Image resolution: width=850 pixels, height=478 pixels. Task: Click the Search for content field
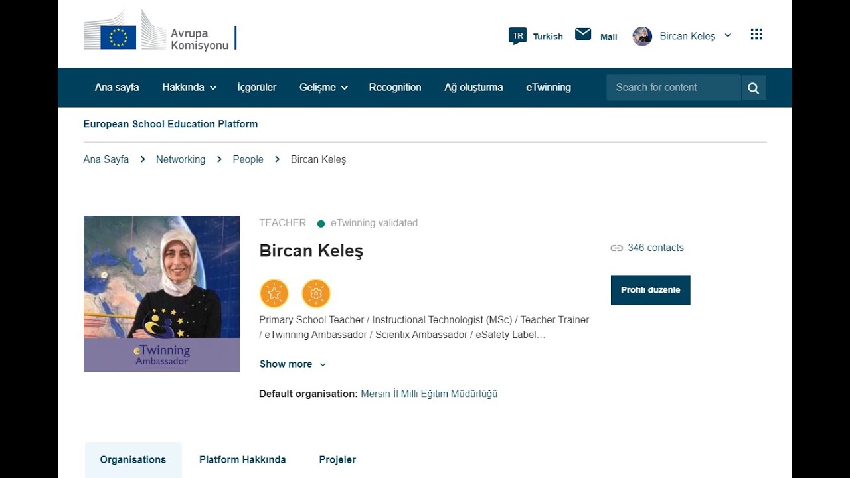point(673,88)
